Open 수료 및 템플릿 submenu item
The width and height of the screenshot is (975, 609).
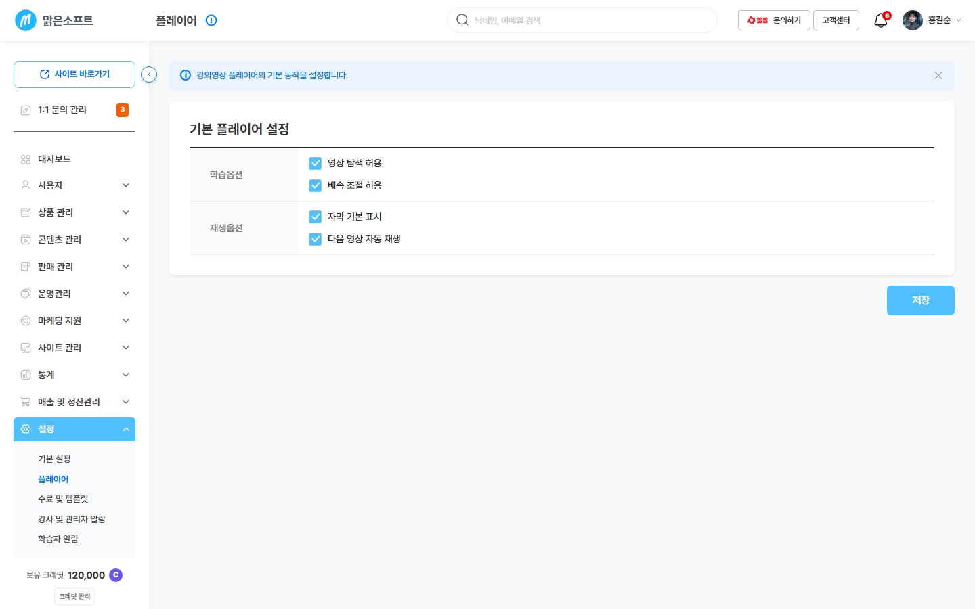tap(63, 499)
